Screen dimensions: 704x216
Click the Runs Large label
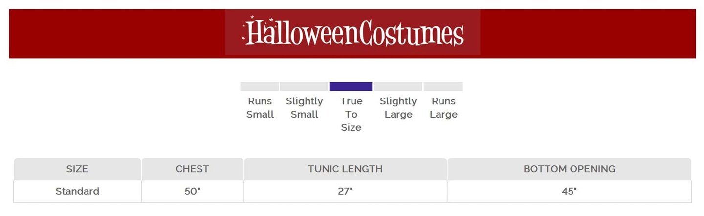[x=443, y=108]
